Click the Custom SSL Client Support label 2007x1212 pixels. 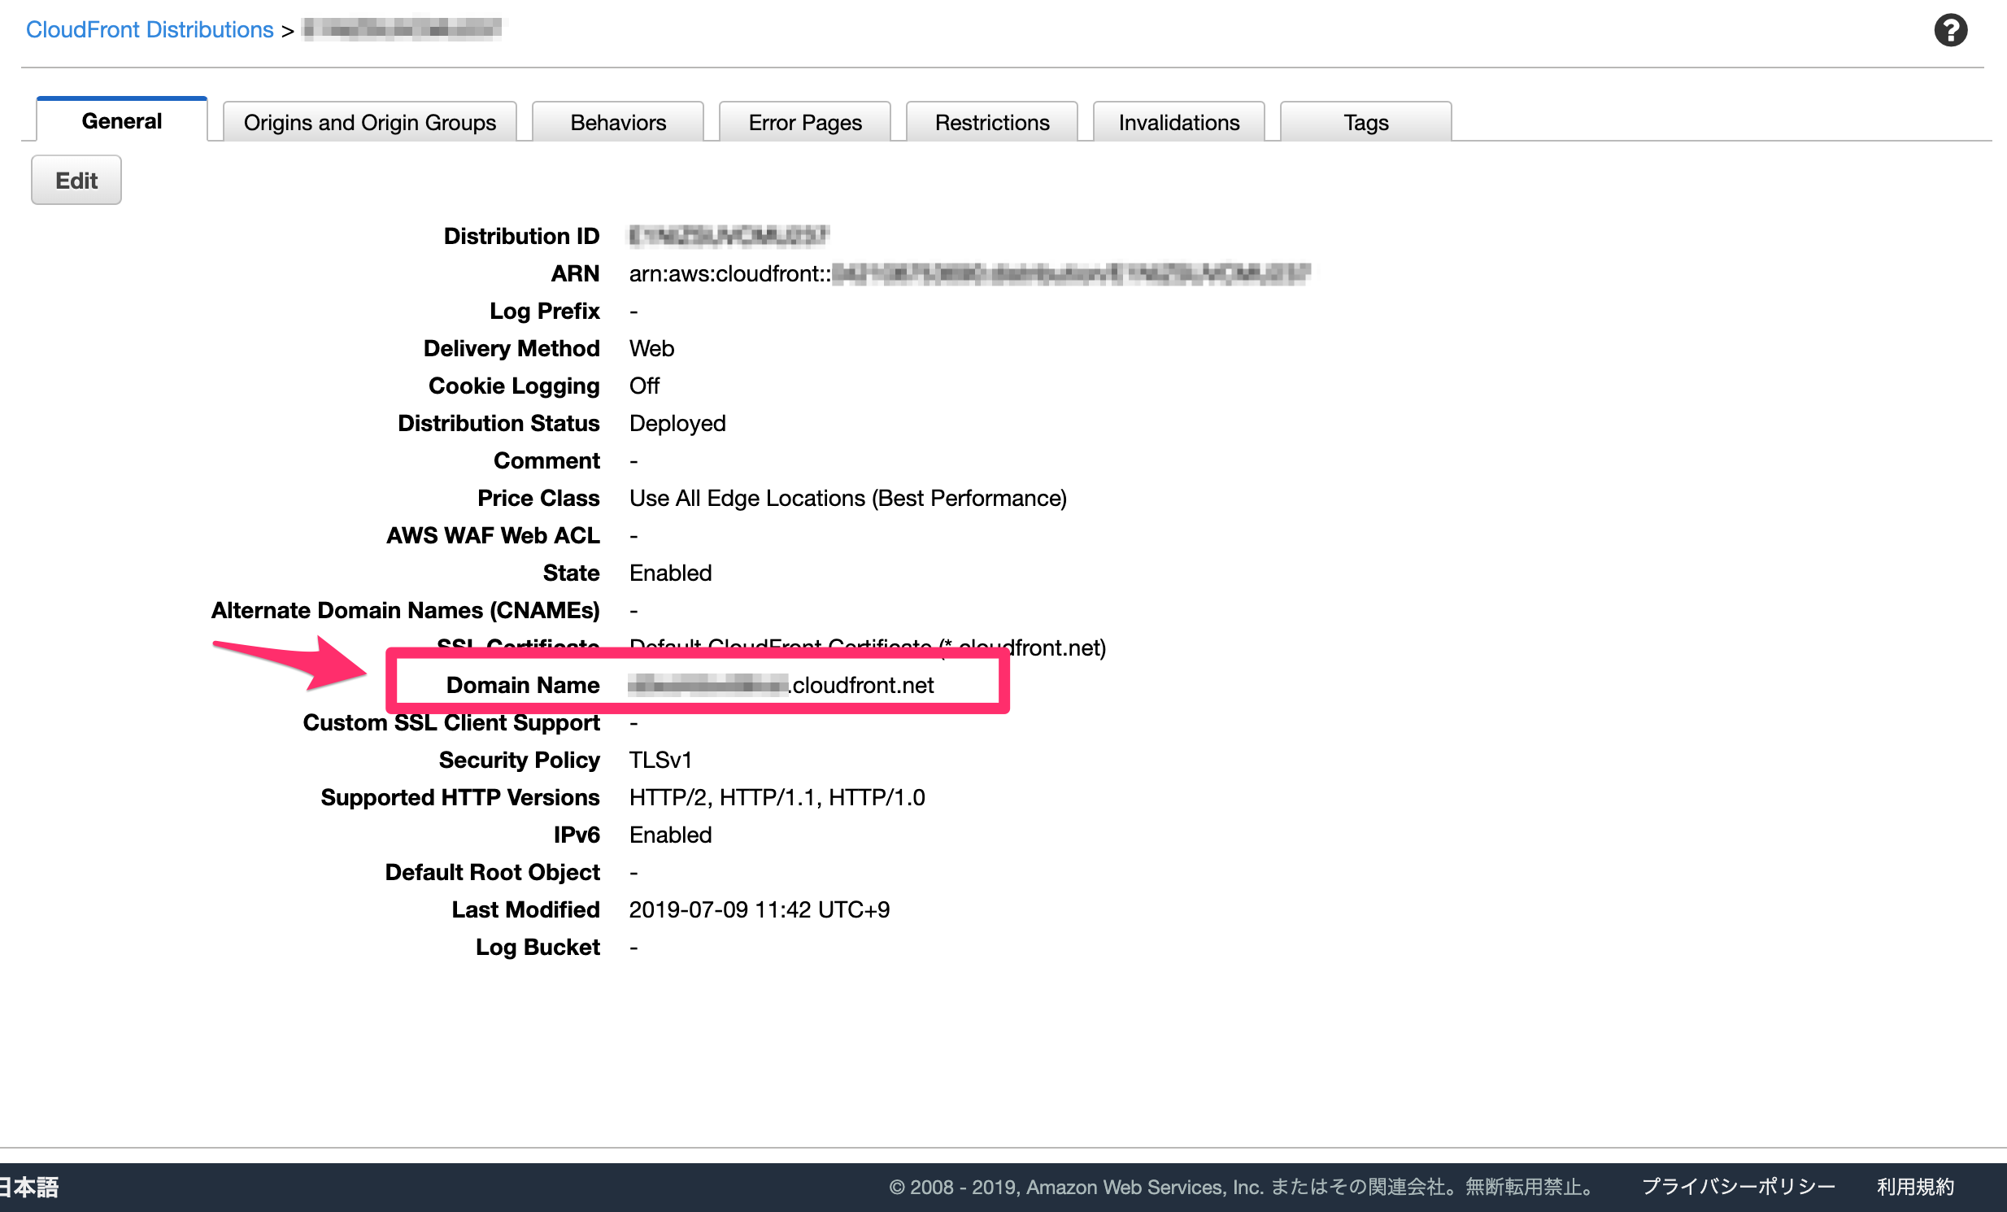(x=451, y=722)
